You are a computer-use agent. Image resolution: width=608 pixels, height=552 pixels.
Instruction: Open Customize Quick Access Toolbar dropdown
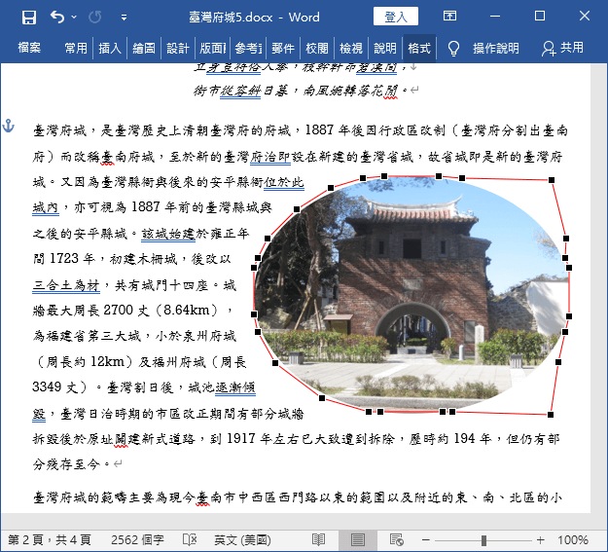[x=124, y=18]
